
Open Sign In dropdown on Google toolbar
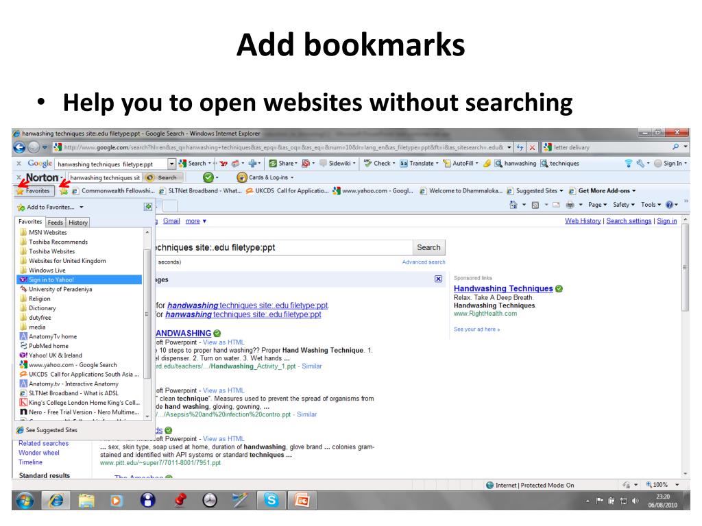[670, 164]
